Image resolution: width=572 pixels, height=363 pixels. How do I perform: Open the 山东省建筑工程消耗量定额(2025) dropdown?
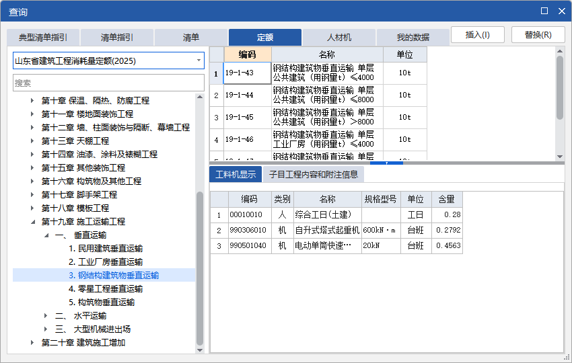point(109,61)
